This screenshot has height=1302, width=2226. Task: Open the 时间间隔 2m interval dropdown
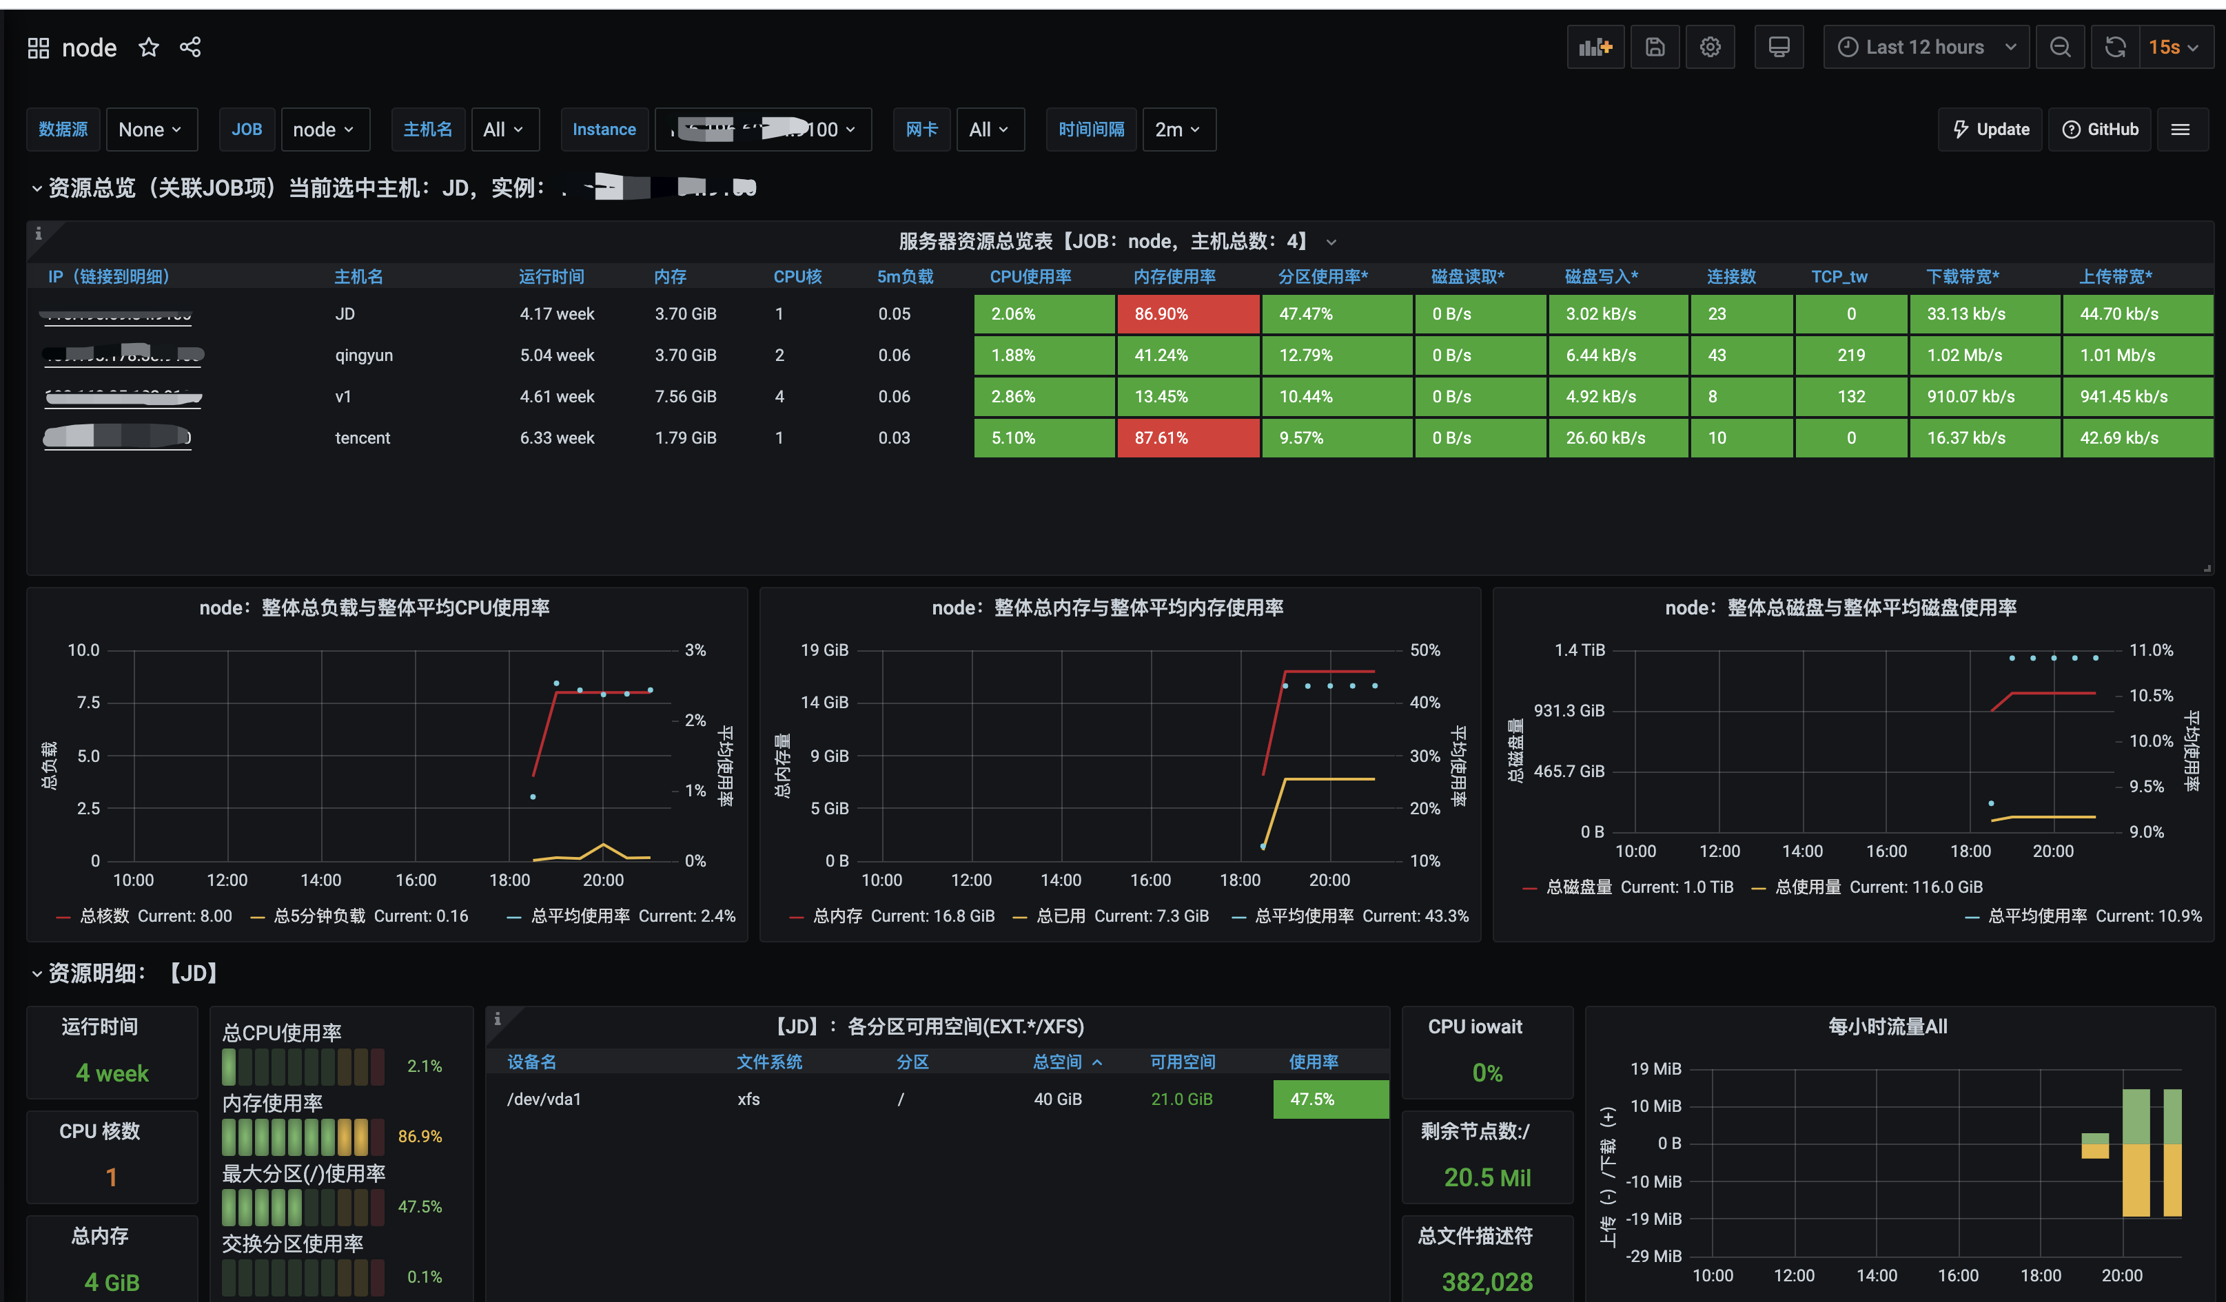pos(1178,130)
